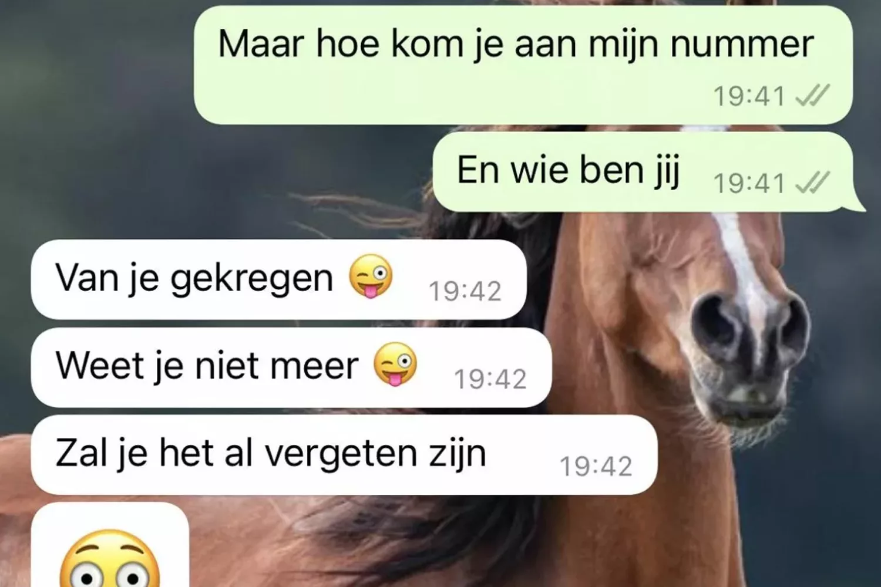Tap the 19:41 timestamp next to 'En wie ben jij'
This screenshot has height=587, width=881.
(x=749, y=184)
